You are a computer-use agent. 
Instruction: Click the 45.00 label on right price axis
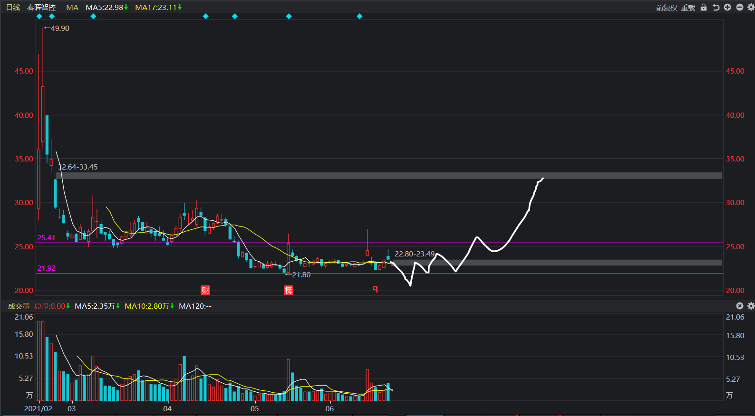click(x=735, y=71)
